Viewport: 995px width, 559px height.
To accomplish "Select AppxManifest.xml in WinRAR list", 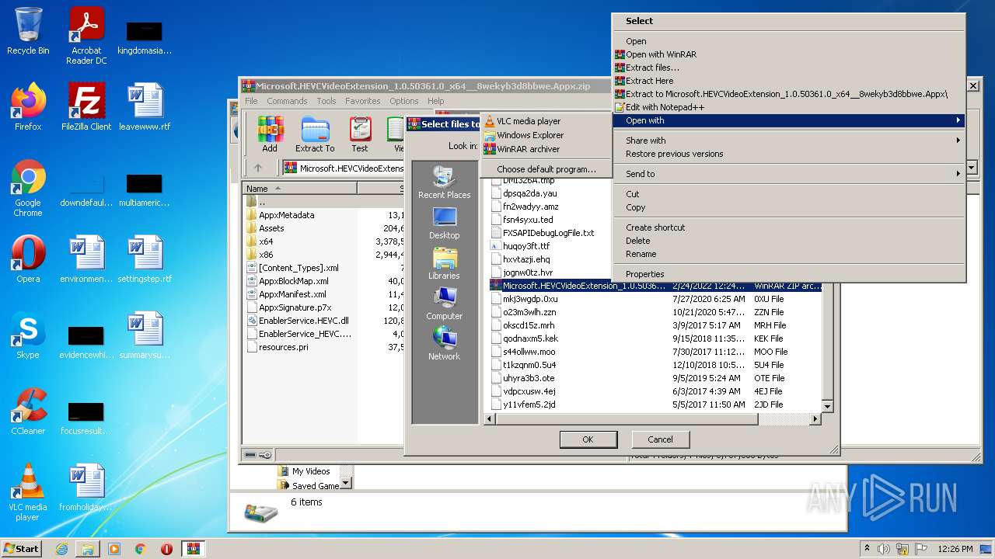I will point(292,294).
